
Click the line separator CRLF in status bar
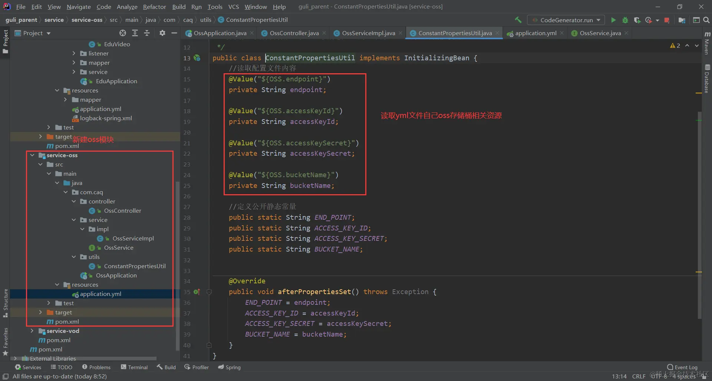(639, 376)
